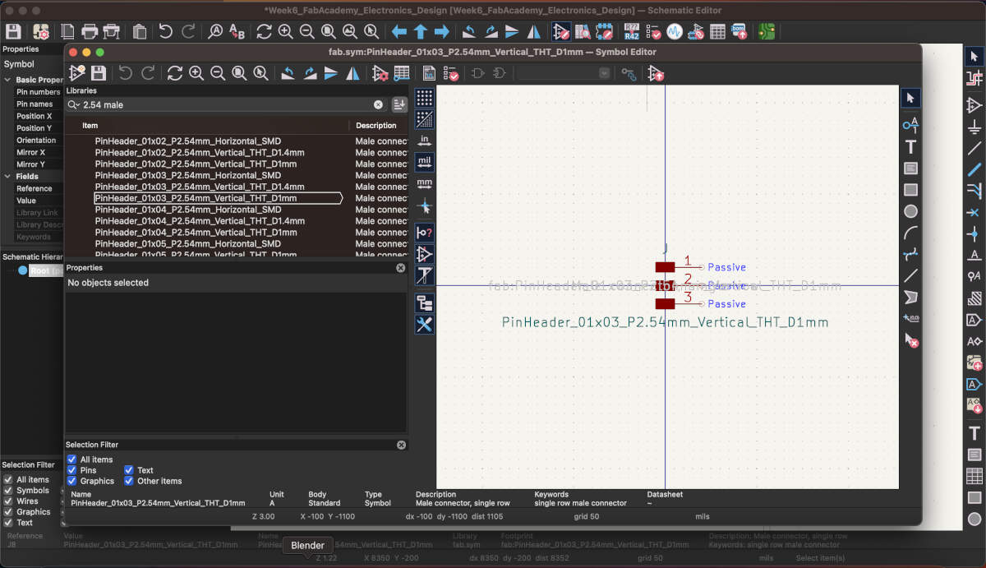986x568 pixels.
Task: Close the Properties panel in Symbol Editor
Action: click(401, 268)
